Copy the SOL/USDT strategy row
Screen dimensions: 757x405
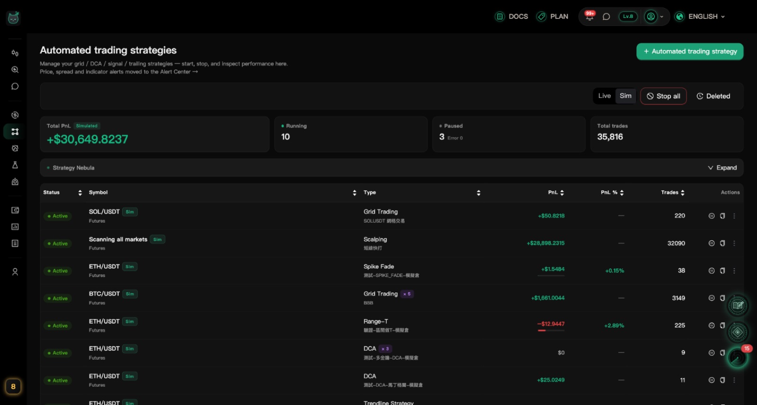[722, 216]
